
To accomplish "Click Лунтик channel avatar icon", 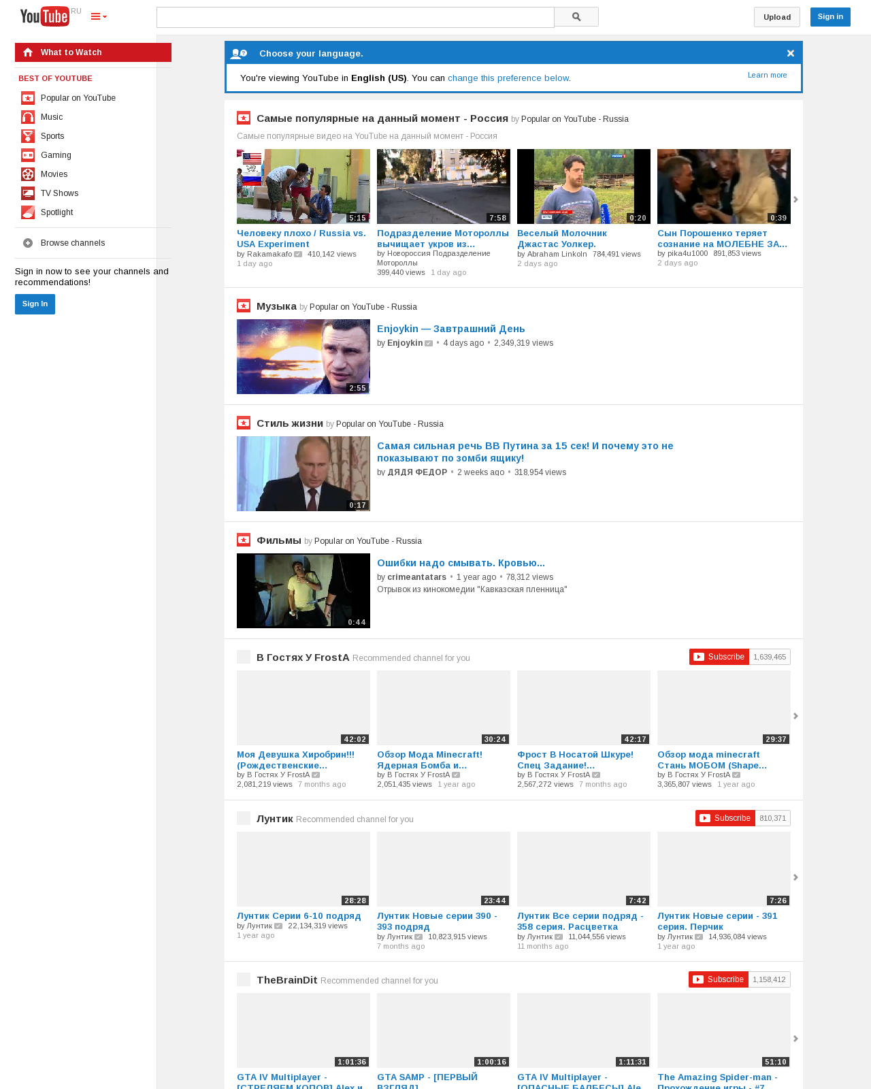I will 244,818.
